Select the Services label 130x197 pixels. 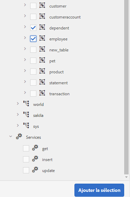click(33, 137)
